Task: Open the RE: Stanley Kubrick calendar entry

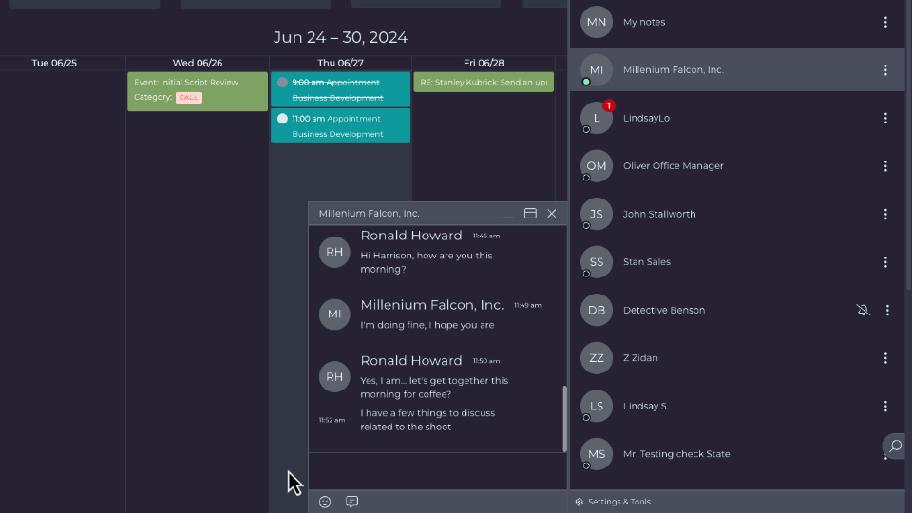Action: (484, 83)
